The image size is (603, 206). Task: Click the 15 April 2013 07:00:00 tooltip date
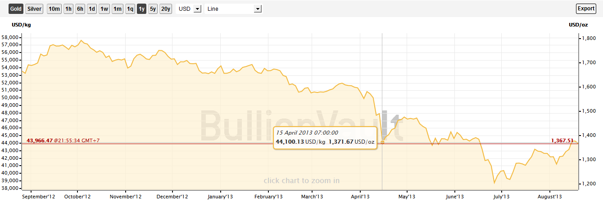[307, 133]
